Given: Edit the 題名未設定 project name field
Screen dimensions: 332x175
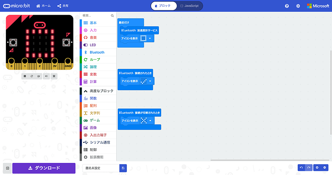Looking at the screenshot, I should 101,168.
